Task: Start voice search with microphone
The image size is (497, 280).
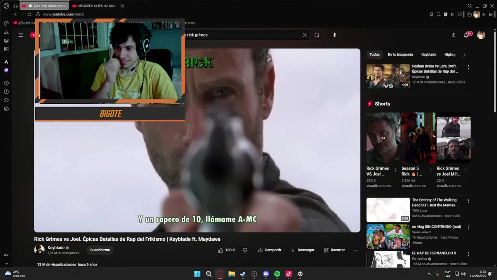Action: (x=335, y=35)
